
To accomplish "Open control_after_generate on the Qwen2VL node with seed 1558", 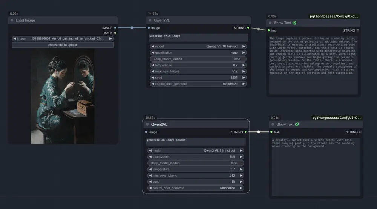I will click(198, 84).
